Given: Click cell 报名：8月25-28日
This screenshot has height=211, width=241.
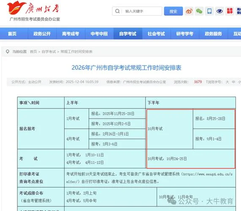Looking at the screenshot, I should coord(214,119).
